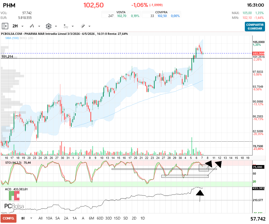Click the 75,440 stochastic value tag
269x224 pixels.
258,167
